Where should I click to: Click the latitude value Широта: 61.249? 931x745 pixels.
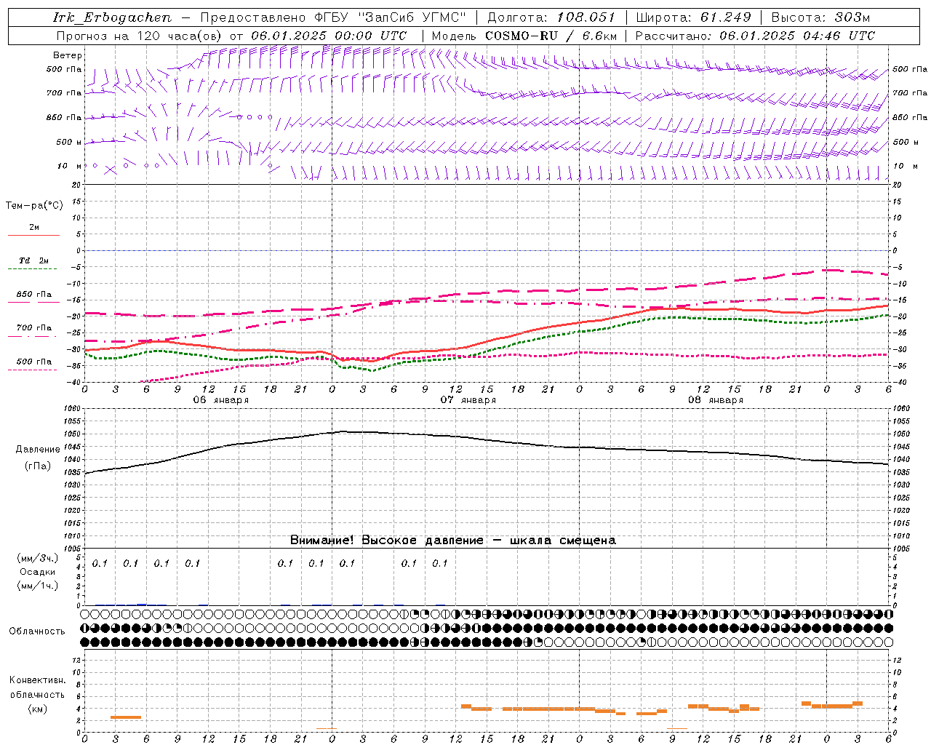(x=693, y=17)
